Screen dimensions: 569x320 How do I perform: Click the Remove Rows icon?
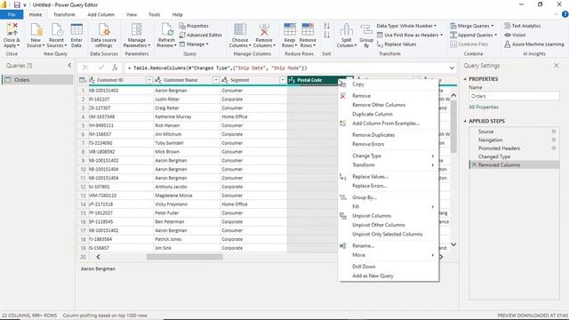(x=308, y=29)
